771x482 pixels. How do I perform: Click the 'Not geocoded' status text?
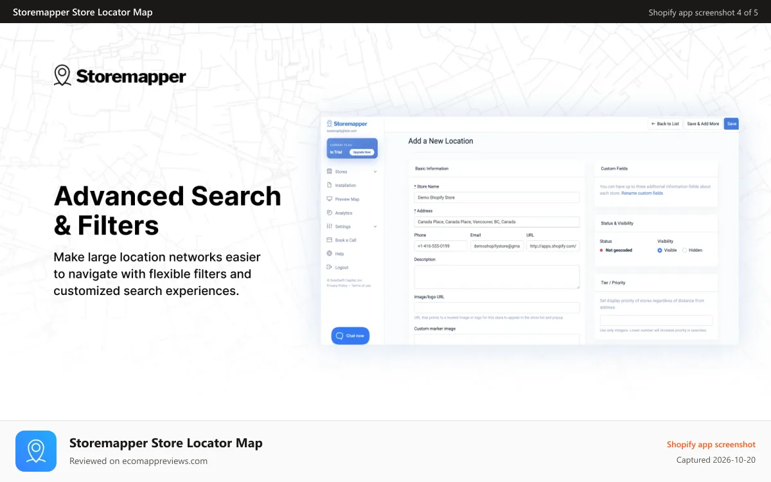coord(619,250)
